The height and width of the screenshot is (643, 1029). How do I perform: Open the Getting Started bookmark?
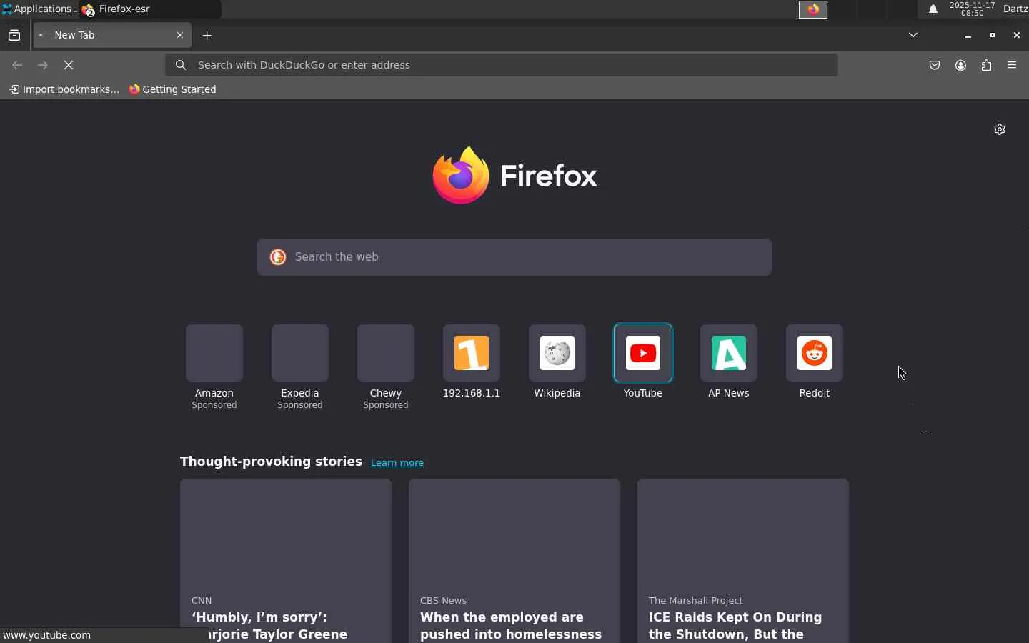pyautogui.click(x=172, y=89)
